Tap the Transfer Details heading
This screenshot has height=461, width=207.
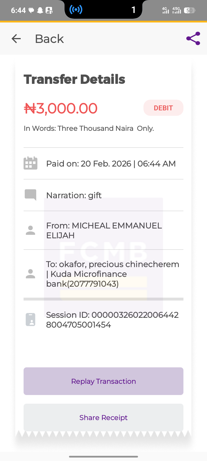tap(74, 79)
